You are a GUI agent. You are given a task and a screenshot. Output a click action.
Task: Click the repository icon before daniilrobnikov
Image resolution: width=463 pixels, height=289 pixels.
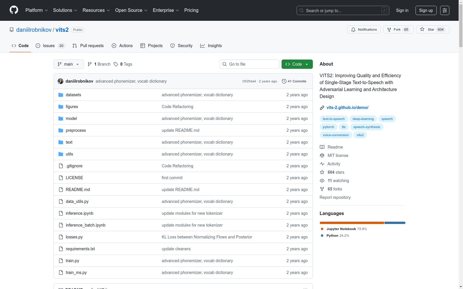point(12,30)
